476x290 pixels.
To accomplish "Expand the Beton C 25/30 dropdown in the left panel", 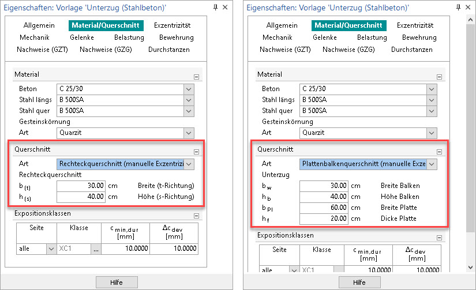I will tap(189, 89).
